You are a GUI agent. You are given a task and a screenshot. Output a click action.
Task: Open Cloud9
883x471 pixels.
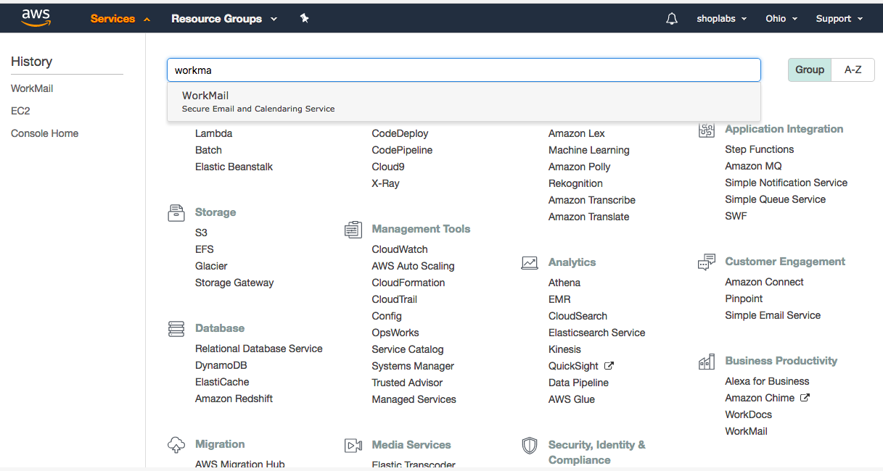coord(388,167)
